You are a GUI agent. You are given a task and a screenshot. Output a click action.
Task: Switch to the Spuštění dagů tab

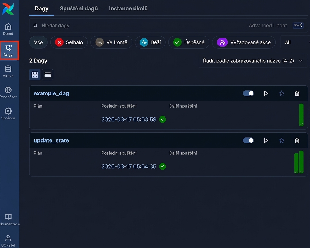click(79, 9)
